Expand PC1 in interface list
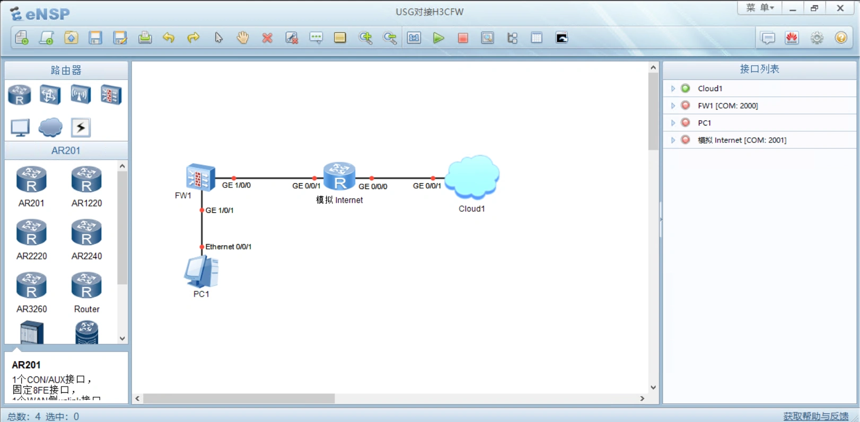Viewport: 860px width, 422px height. pos(673,123)
